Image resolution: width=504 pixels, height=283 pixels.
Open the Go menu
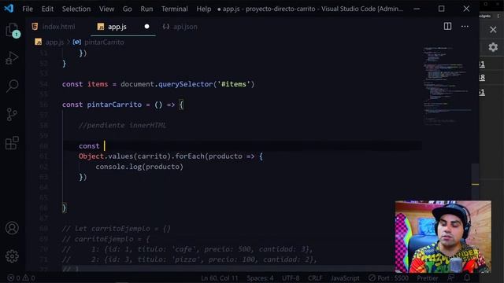(127, 9)
